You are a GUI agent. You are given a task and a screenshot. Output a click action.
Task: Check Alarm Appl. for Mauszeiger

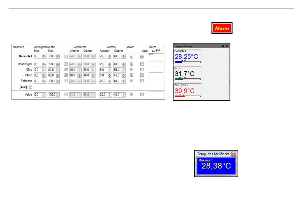tap(142, 64)
